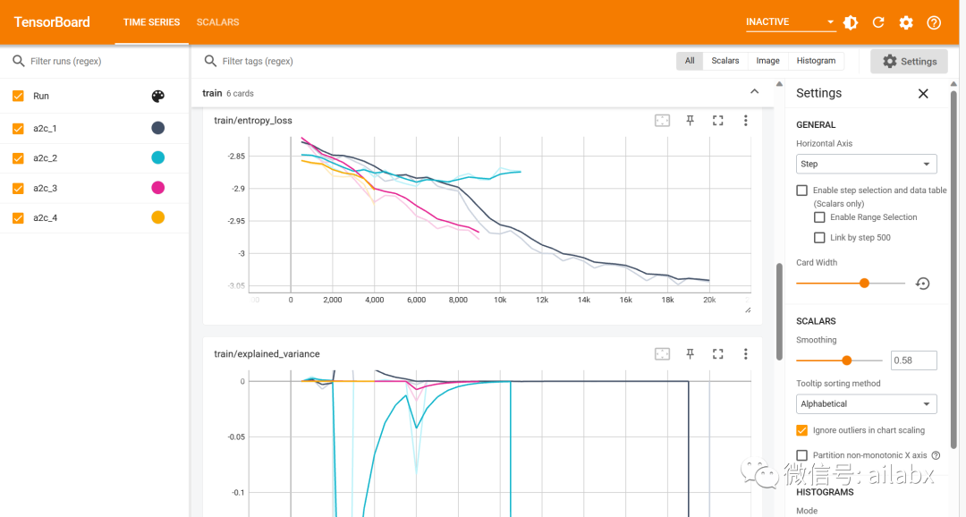
Task: Grab the entropy_loss chart corner handle
Action: (x=748, y=310)
